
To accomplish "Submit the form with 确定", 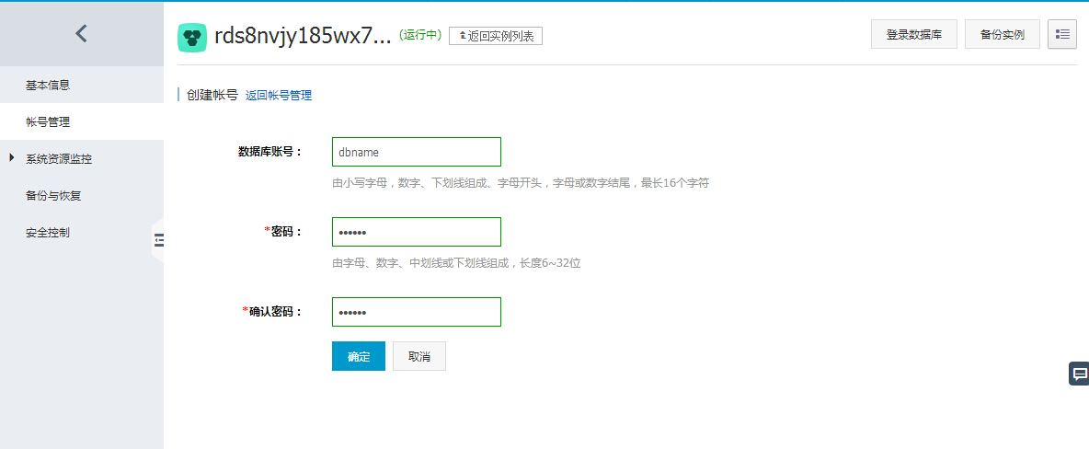I will (x=358, y=356).
